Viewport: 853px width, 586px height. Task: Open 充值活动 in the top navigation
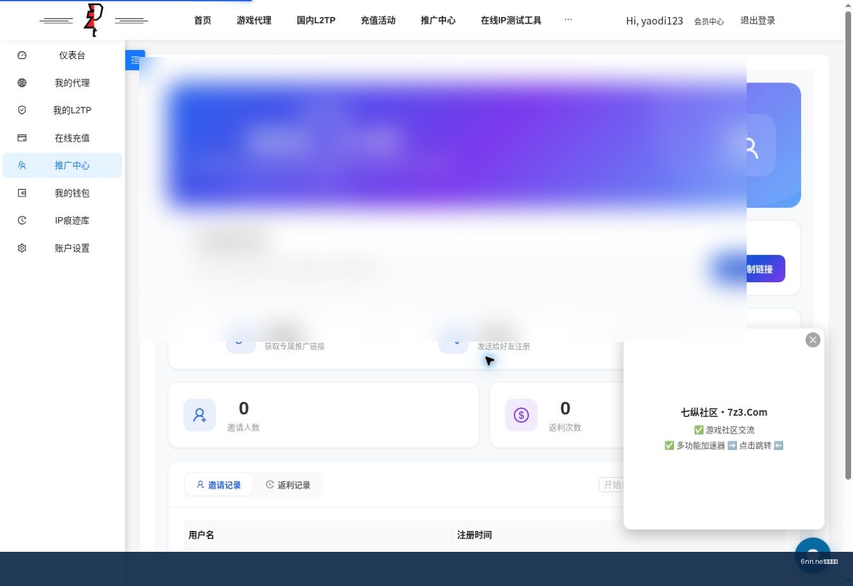pyautogui.click(x=378, y=20)
